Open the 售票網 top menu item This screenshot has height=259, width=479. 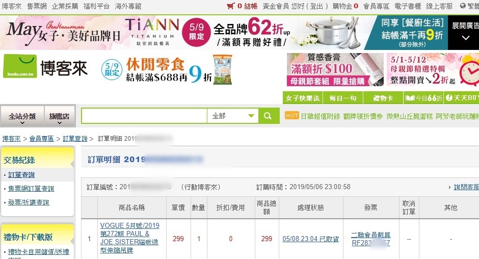37,6
